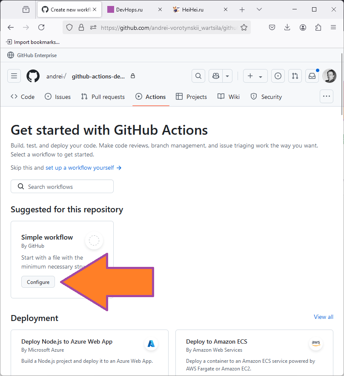Open site permissions icon in address bar
This screenshot has width=344, height=376.
point(93,27)
